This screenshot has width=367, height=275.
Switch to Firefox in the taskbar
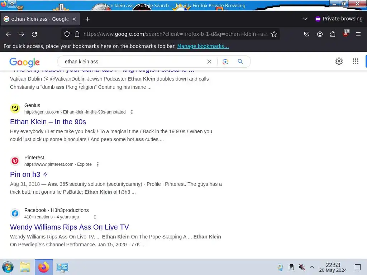coord(44,267)
